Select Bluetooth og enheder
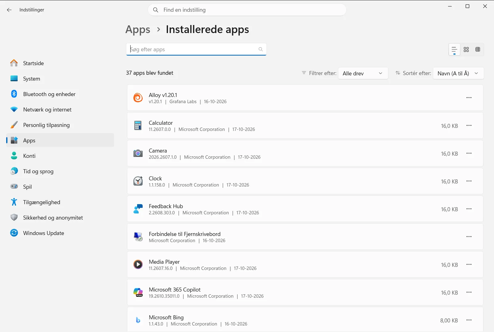The height and width of the screenshot is (332, 494). click(x=60, y=94)
